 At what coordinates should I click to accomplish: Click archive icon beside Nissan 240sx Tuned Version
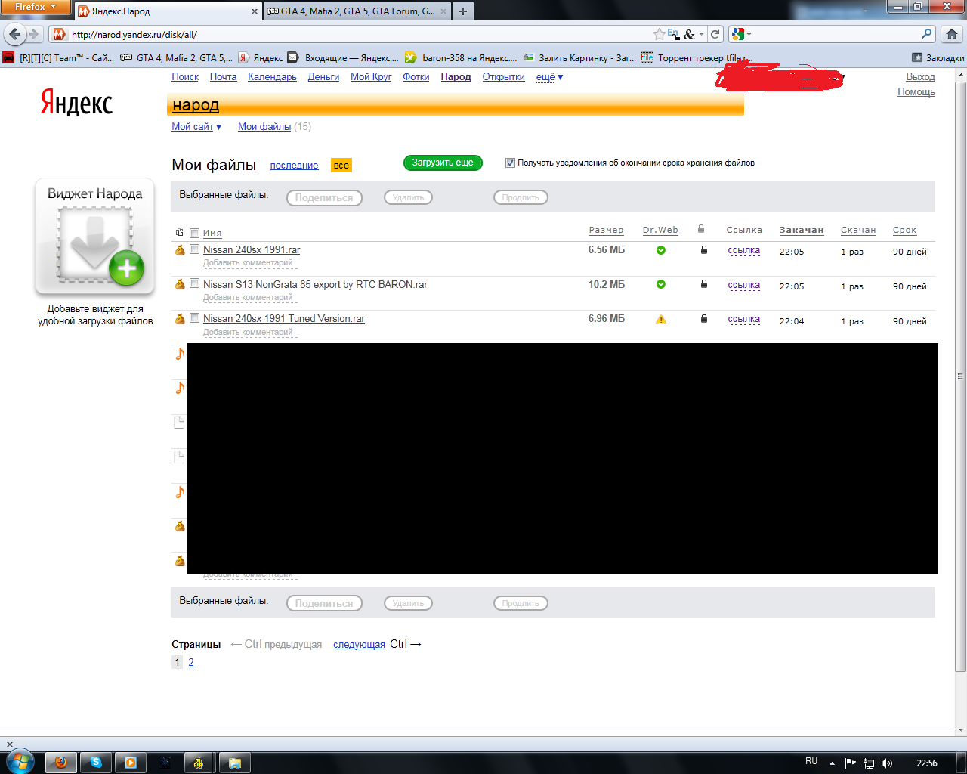click(x=180, y=319)
